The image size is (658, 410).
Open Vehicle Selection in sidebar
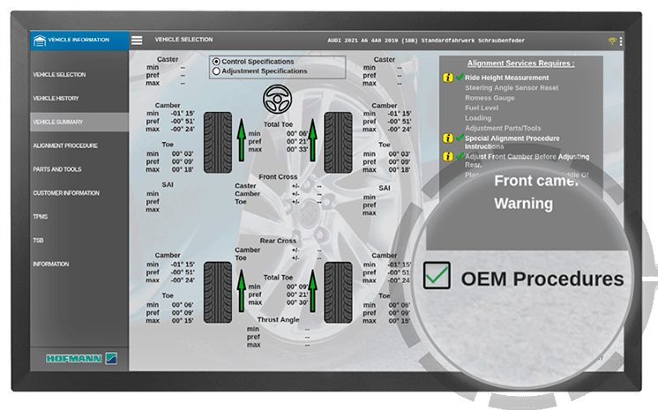pos(59,75)
